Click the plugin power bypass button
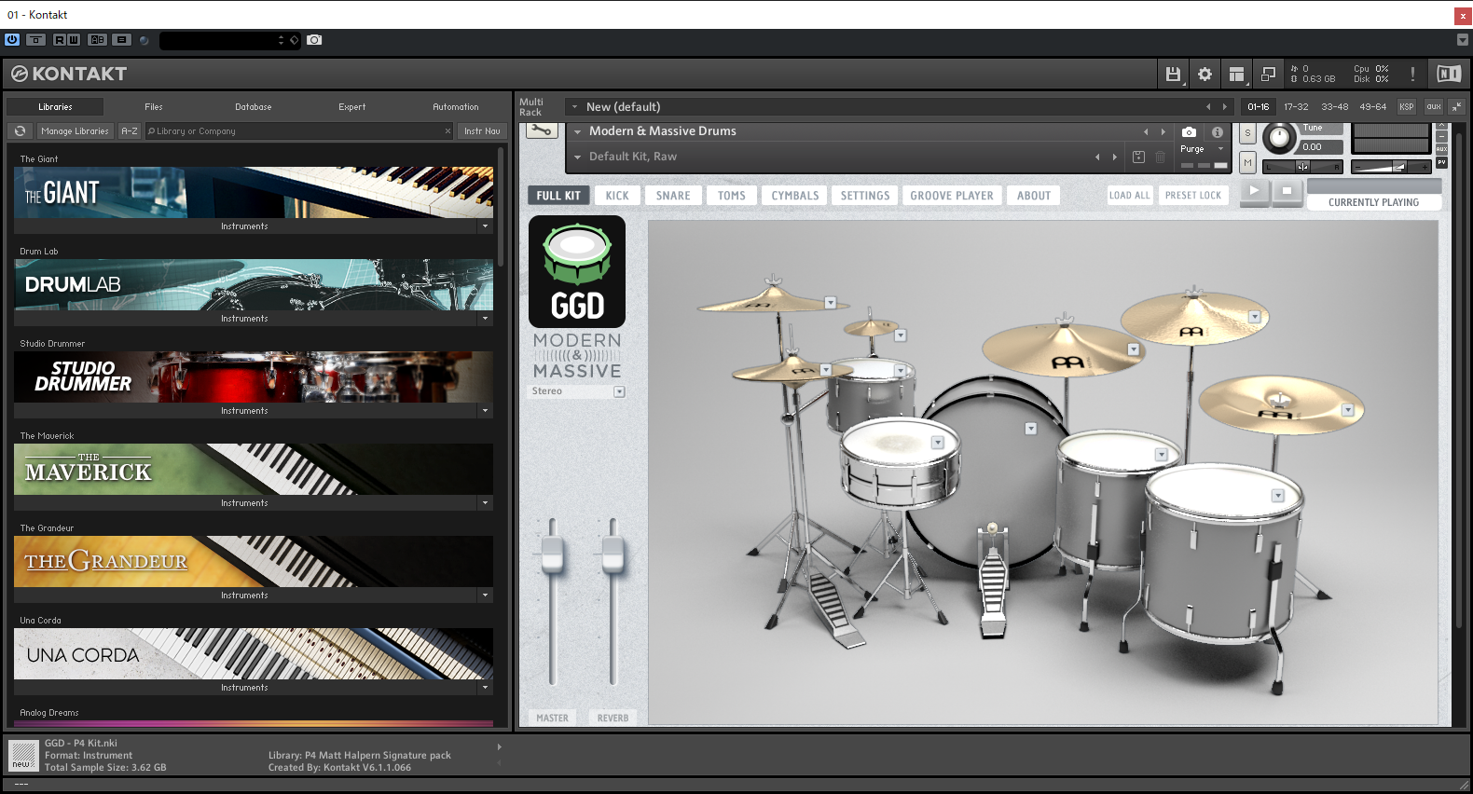This screenshot has width=1473, height=794. [x=12, y=40]
